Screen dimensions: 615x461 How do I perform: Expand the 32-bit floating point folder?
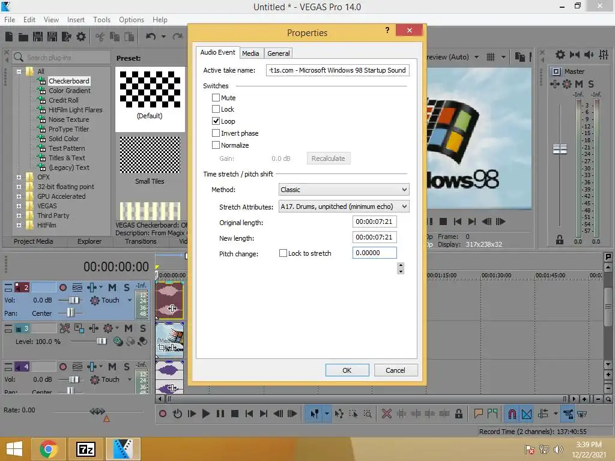19,187
